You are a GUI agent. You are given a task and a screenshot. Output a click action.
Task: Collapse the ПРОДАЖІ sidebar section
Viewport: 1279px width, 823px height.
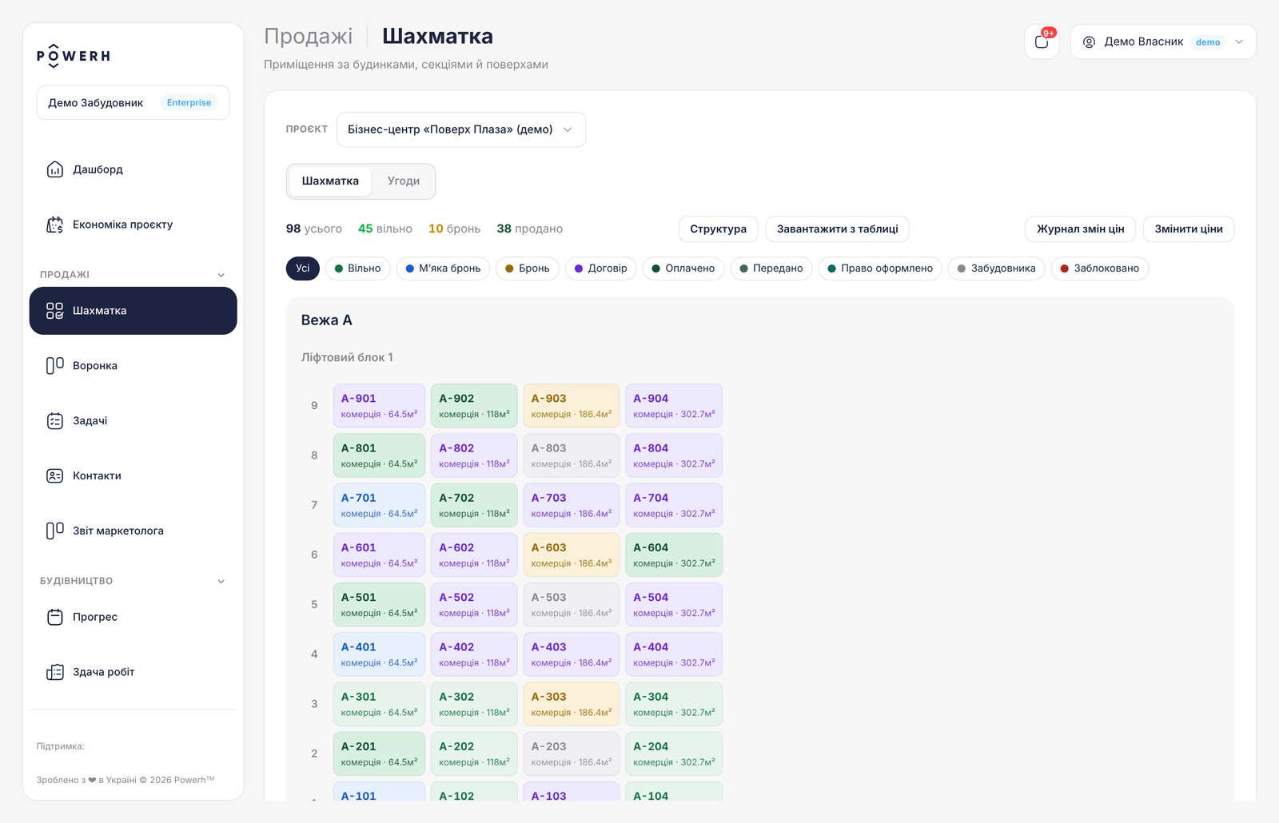coord(221,275)
